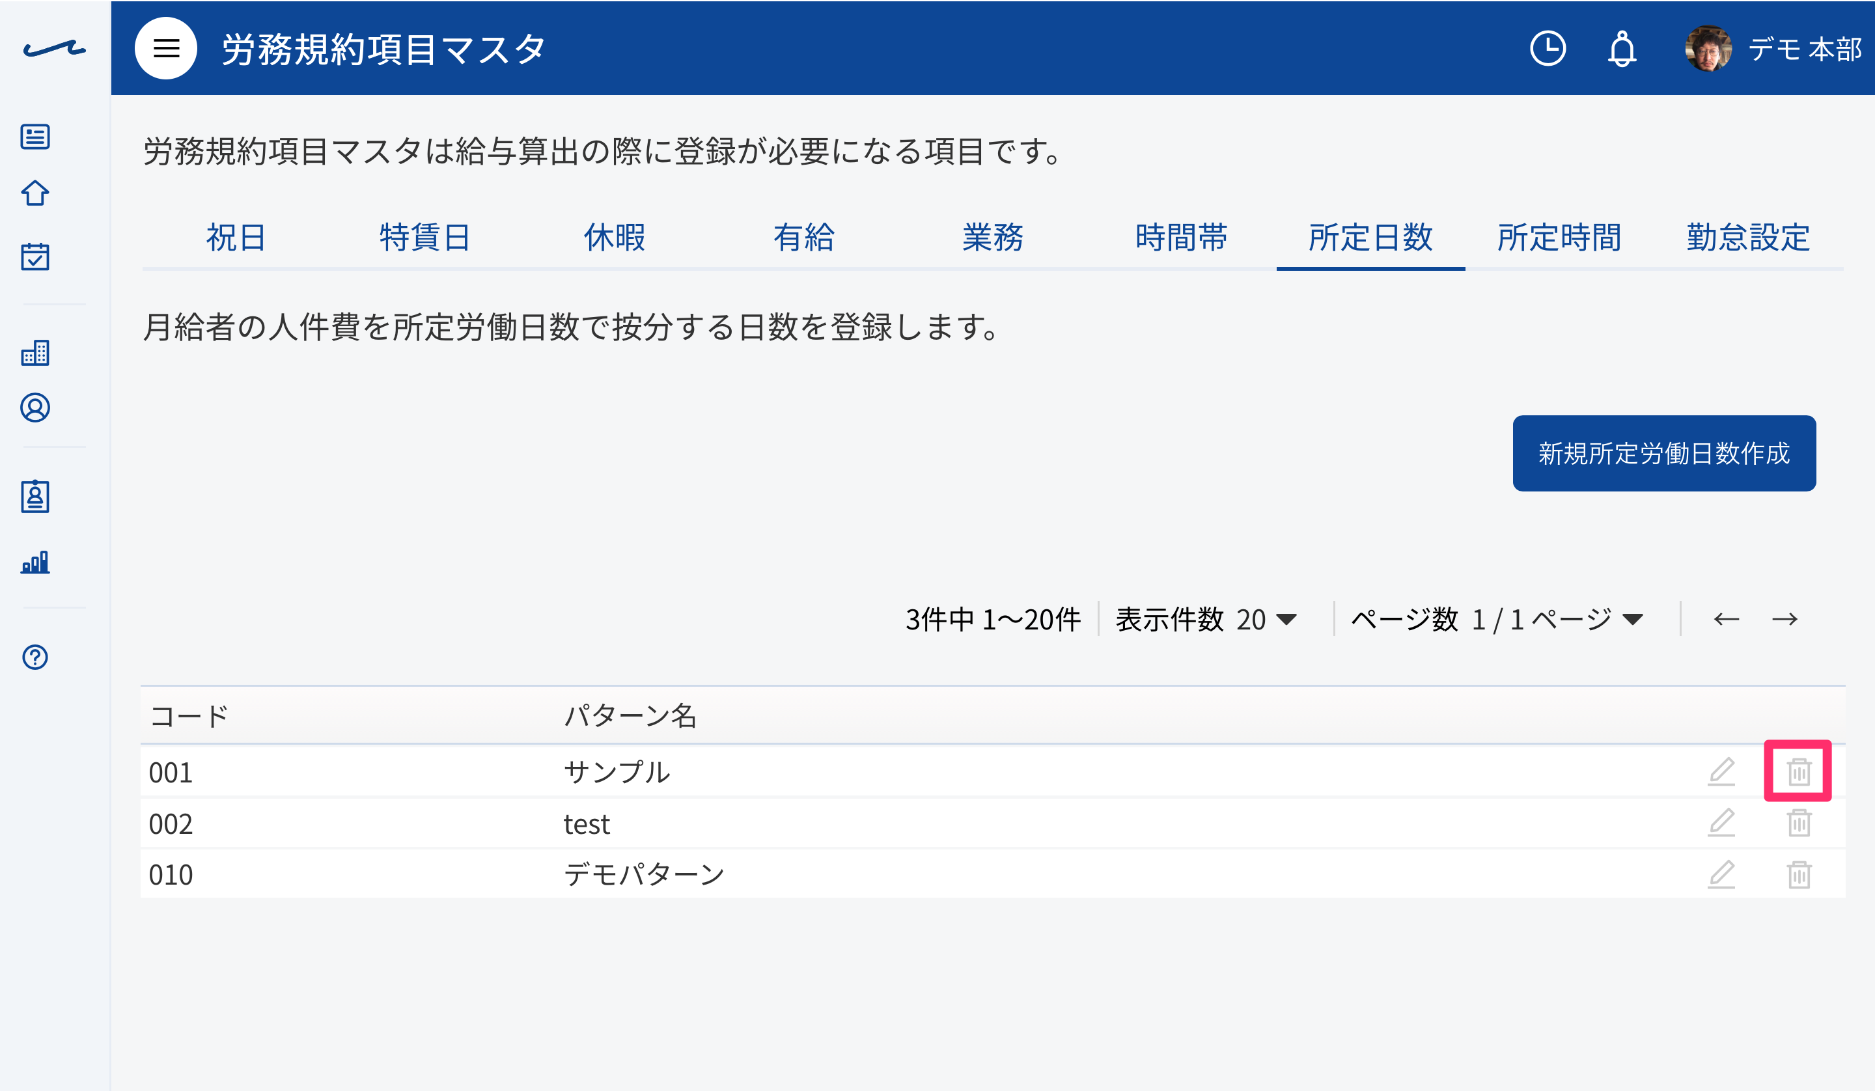Select the 所定日数 tab
The height and width of the screenshot is (1091, 1875).
1370,238
